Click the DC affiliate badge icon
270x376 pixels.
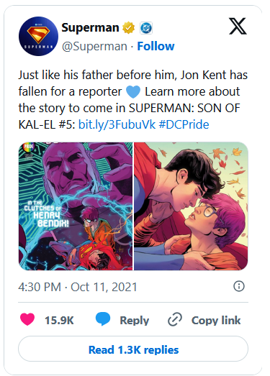(146, 28)
